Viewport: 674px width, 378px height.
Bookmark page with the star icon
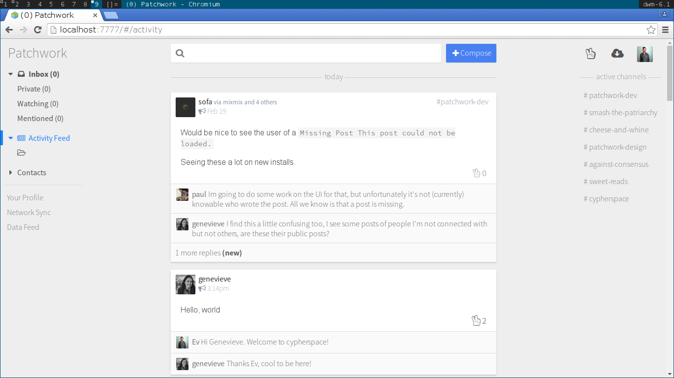[x=651, y=30]
